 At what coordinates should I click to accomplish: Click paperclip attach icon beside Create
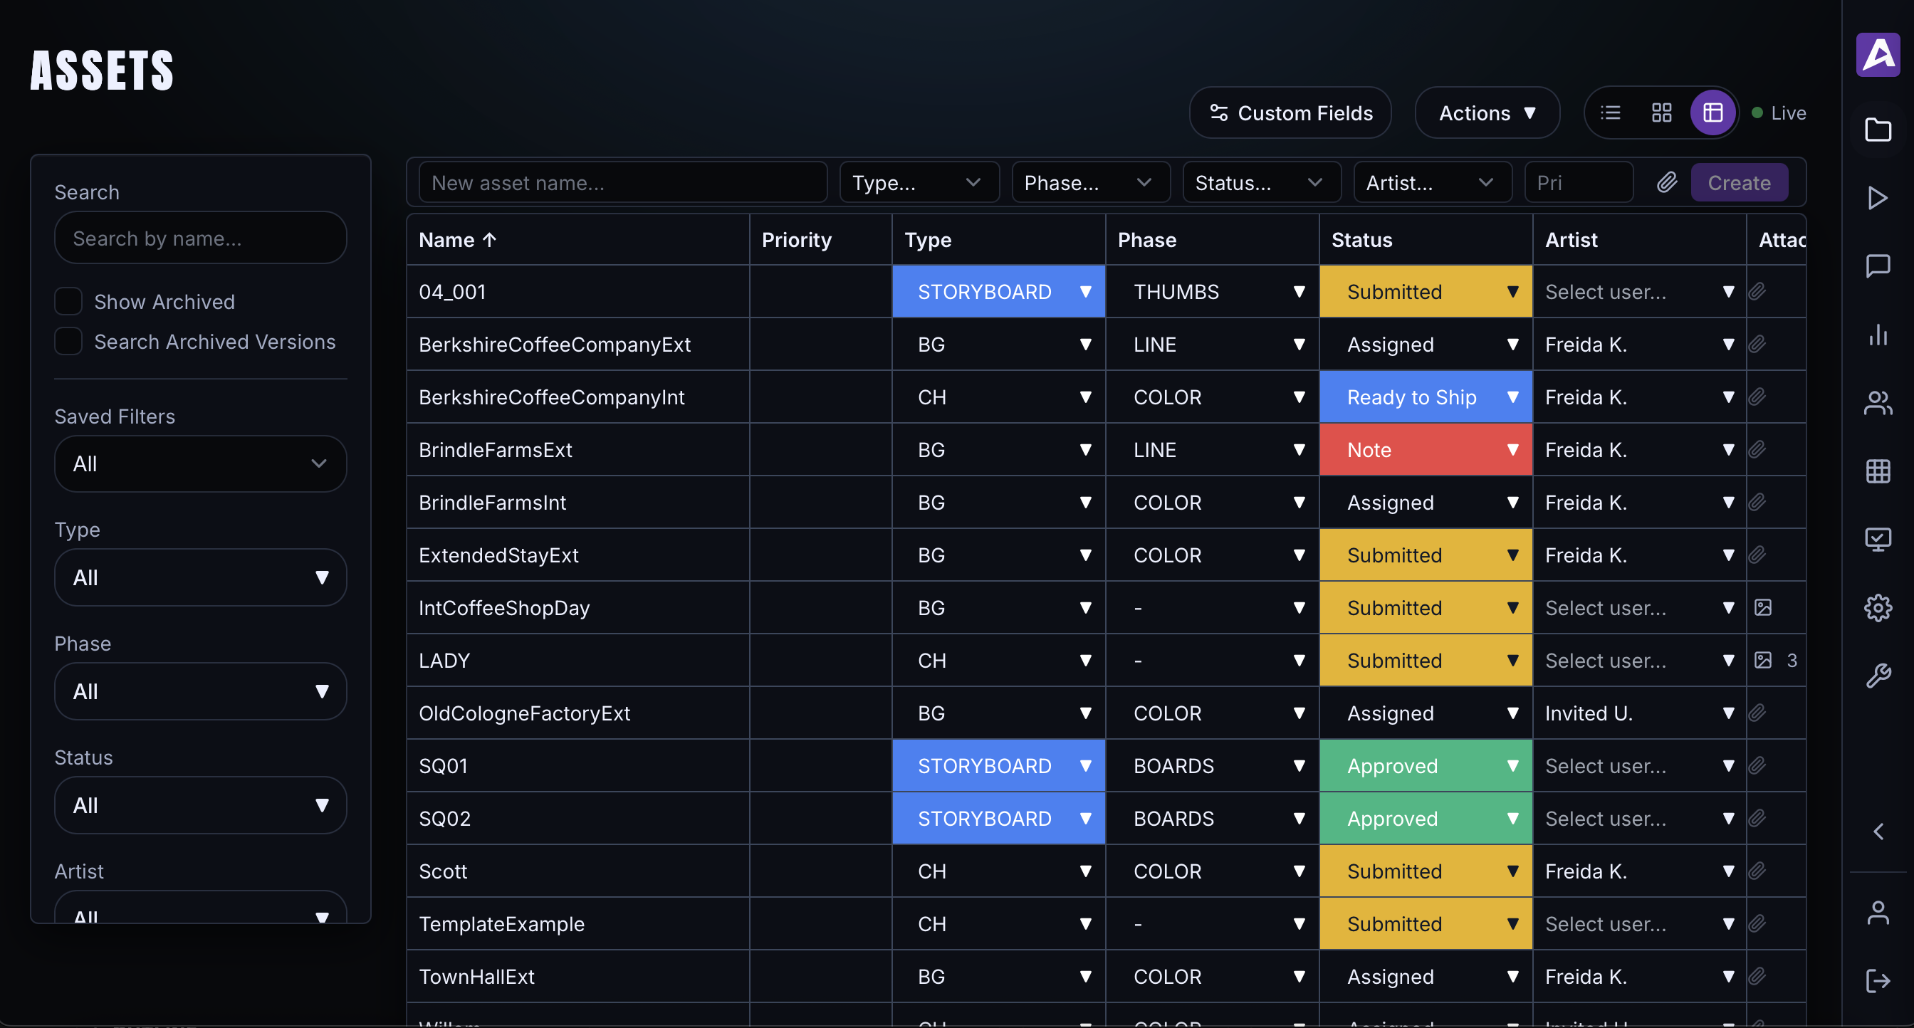click(1667, 183)
